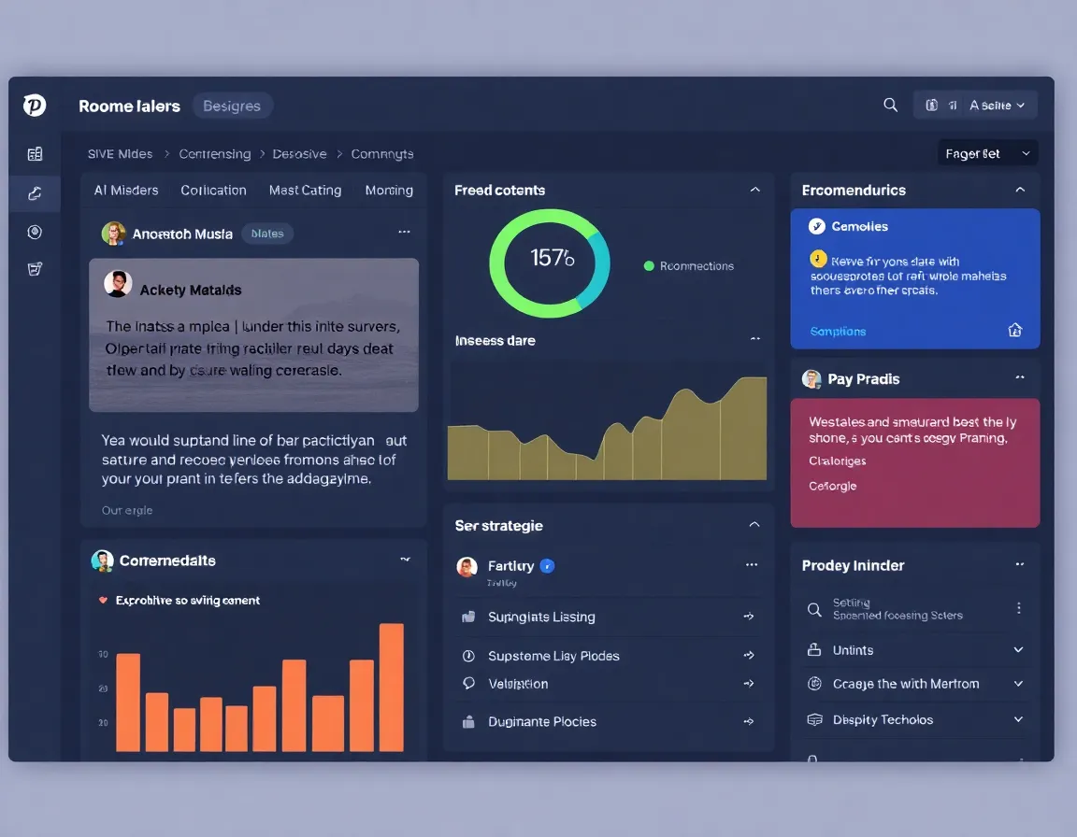Viewport: 1077px width, 837px height.
Task: Click the vertical dots beside the Setting search row
Action: (x=1019, y=608)
